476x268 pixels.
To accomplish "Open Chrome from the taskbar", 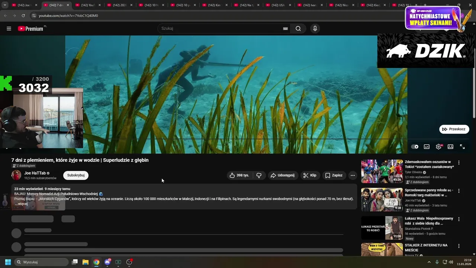I will click(96, 262).
